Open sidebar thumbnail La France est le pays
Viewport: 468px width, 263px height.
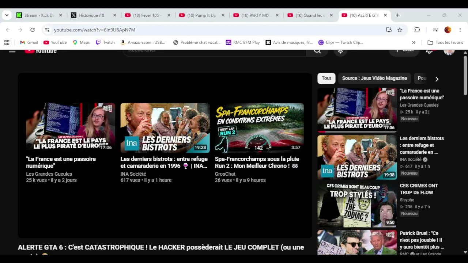[x=357, y=110]
